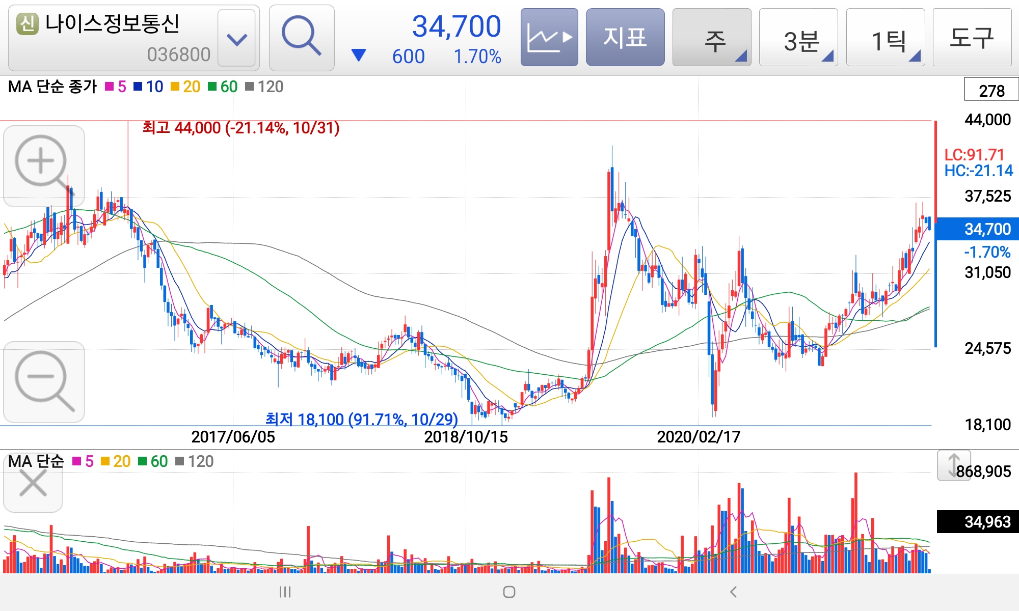Toggle the MA 20 legend in price chart
Image resolution: width=1019 pixels, height=611 pixels.
185,87
